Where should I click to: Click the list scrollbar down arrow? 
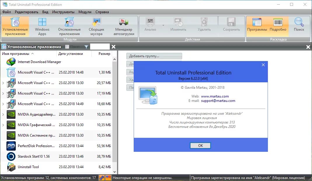[114, 172]
